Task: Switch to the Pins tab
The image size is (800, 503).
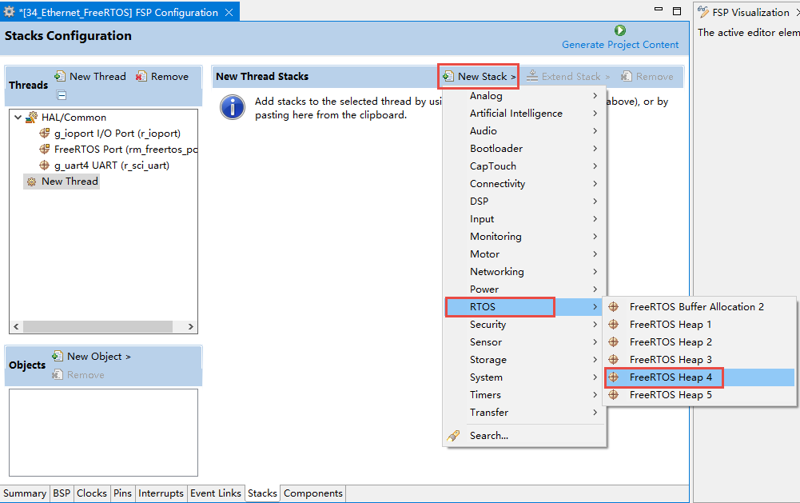Action: click(x=122, y=493)
